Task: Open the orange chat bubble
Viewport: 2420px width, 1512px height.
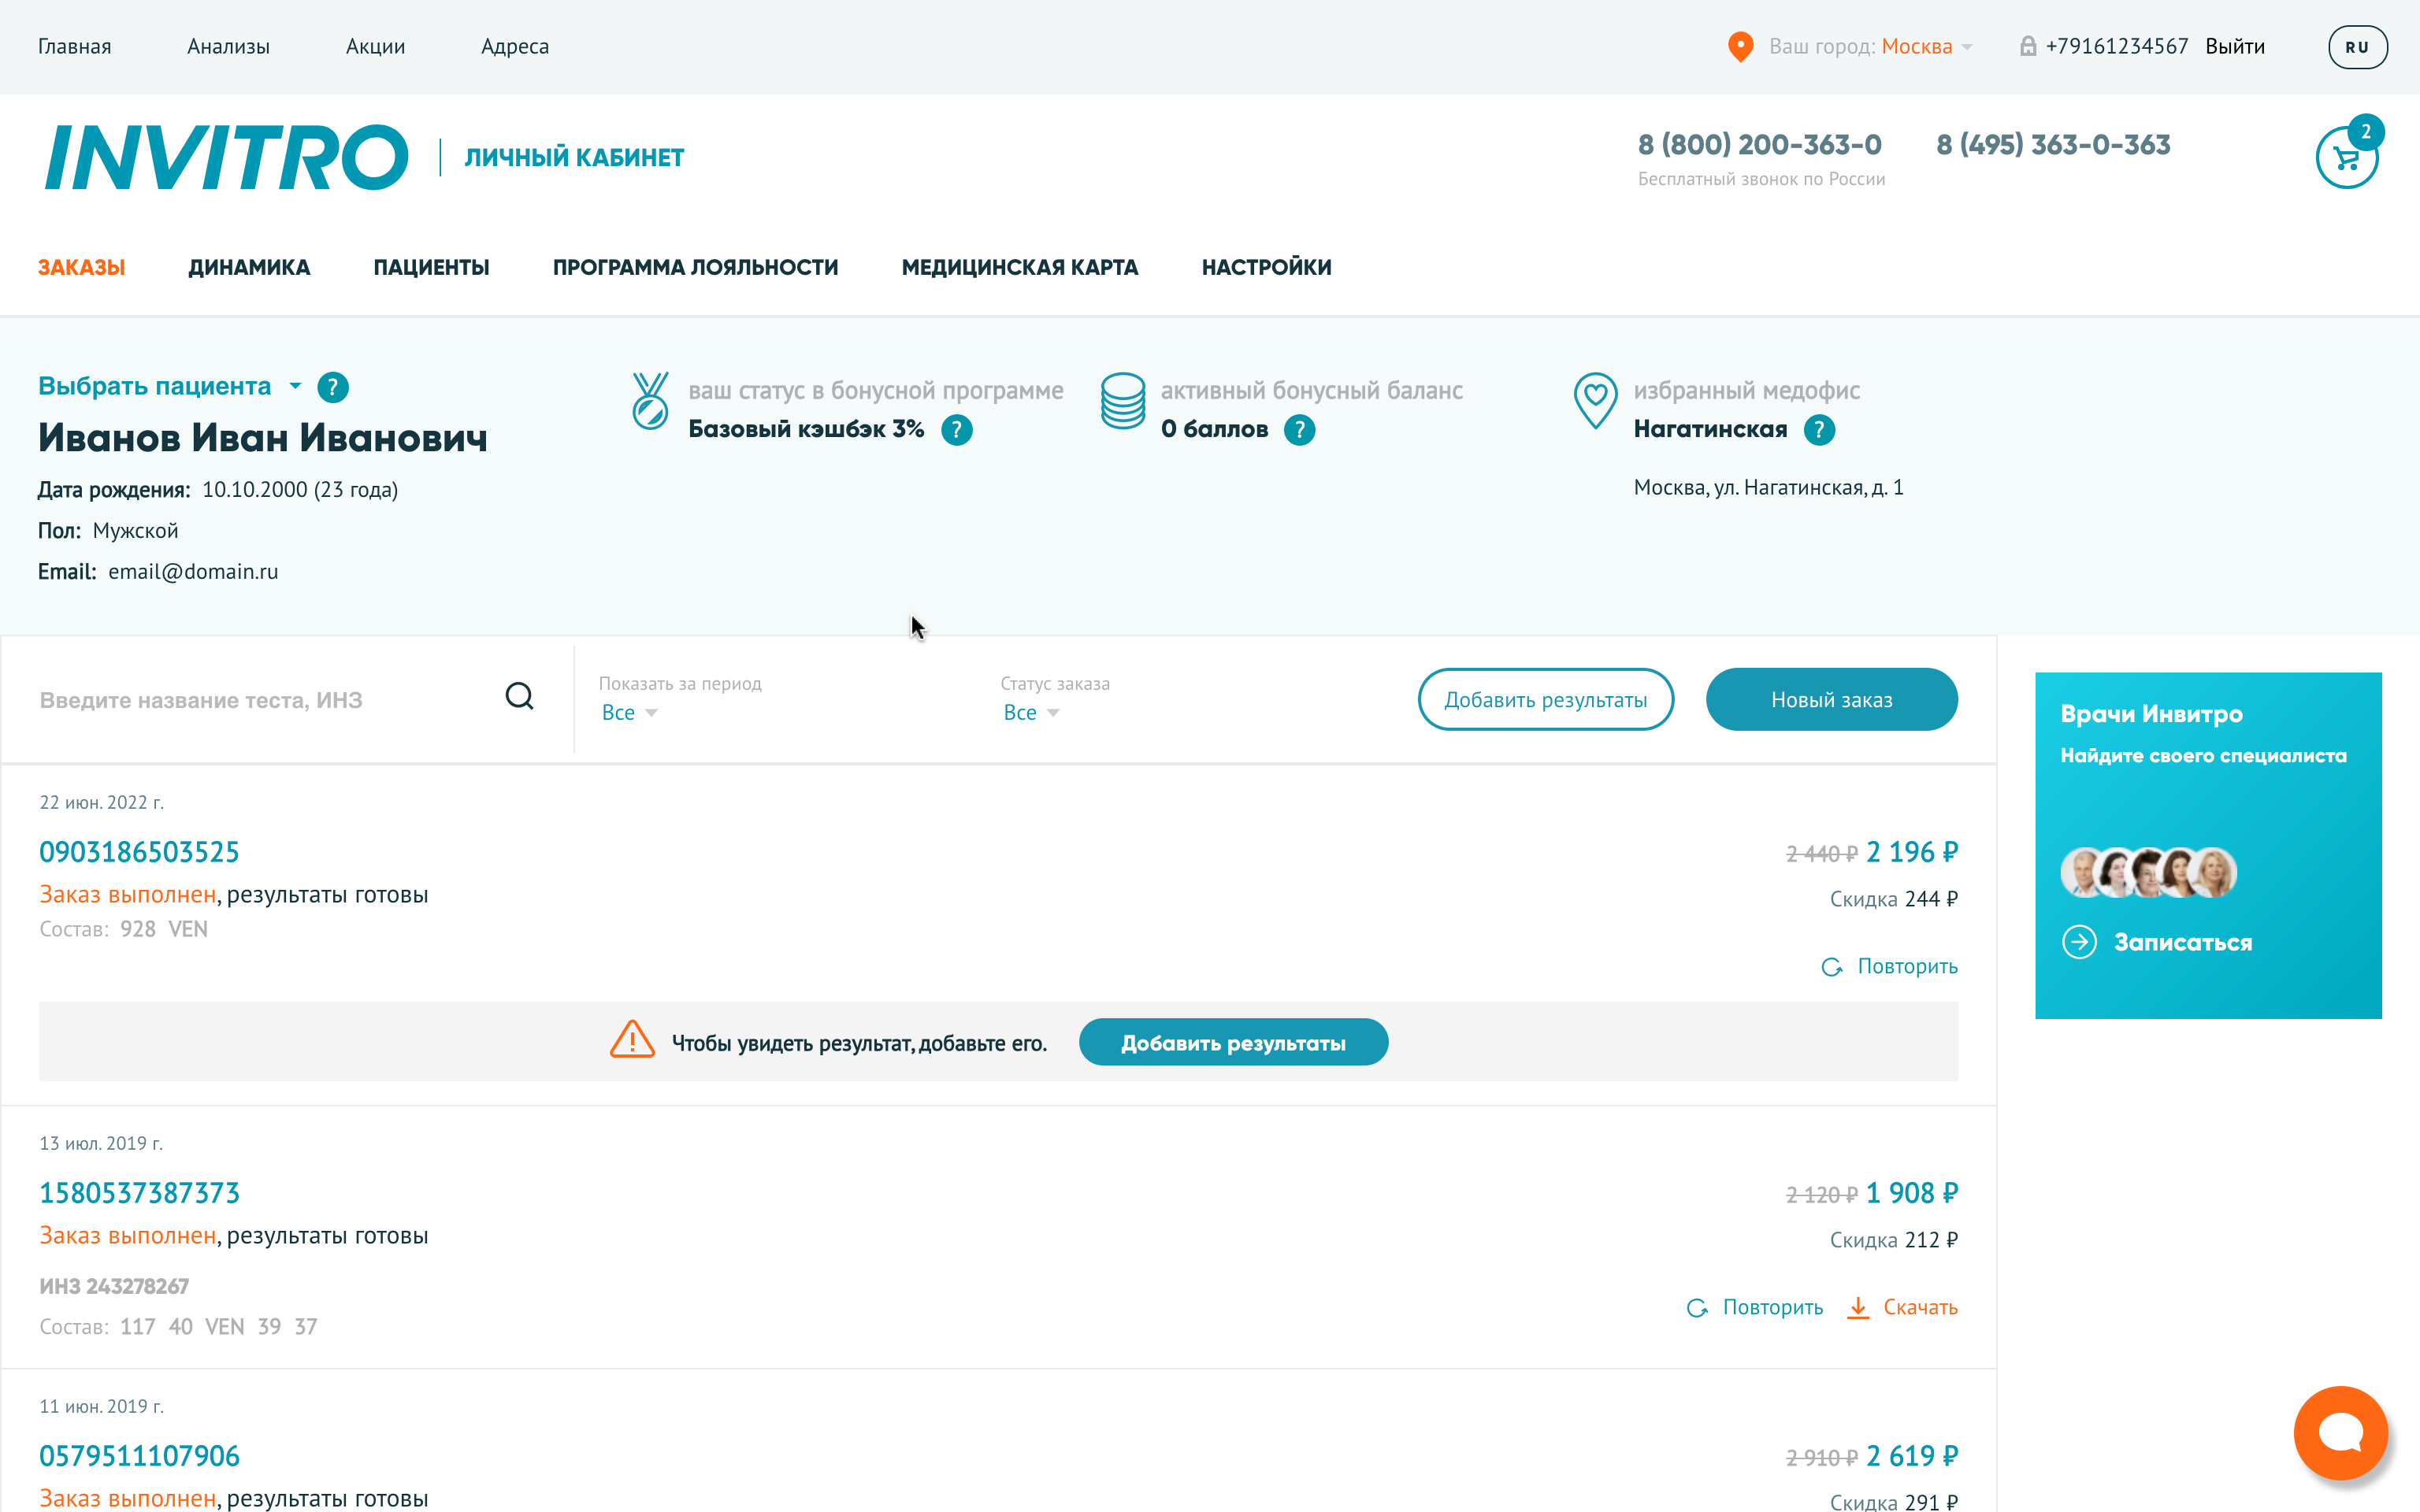Action: [x=2340, y=1432]
